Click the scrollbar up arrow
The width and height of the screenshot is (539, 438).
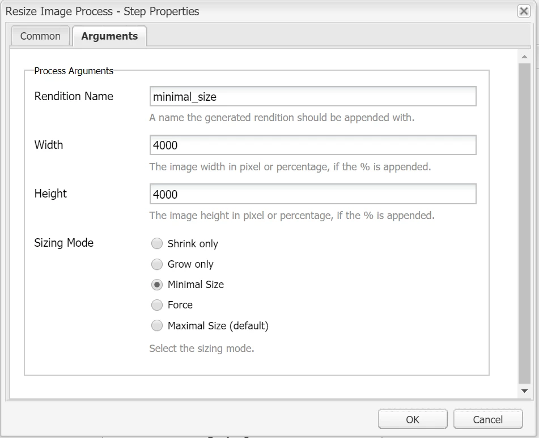pyautogui.click(x=524, y=57)
